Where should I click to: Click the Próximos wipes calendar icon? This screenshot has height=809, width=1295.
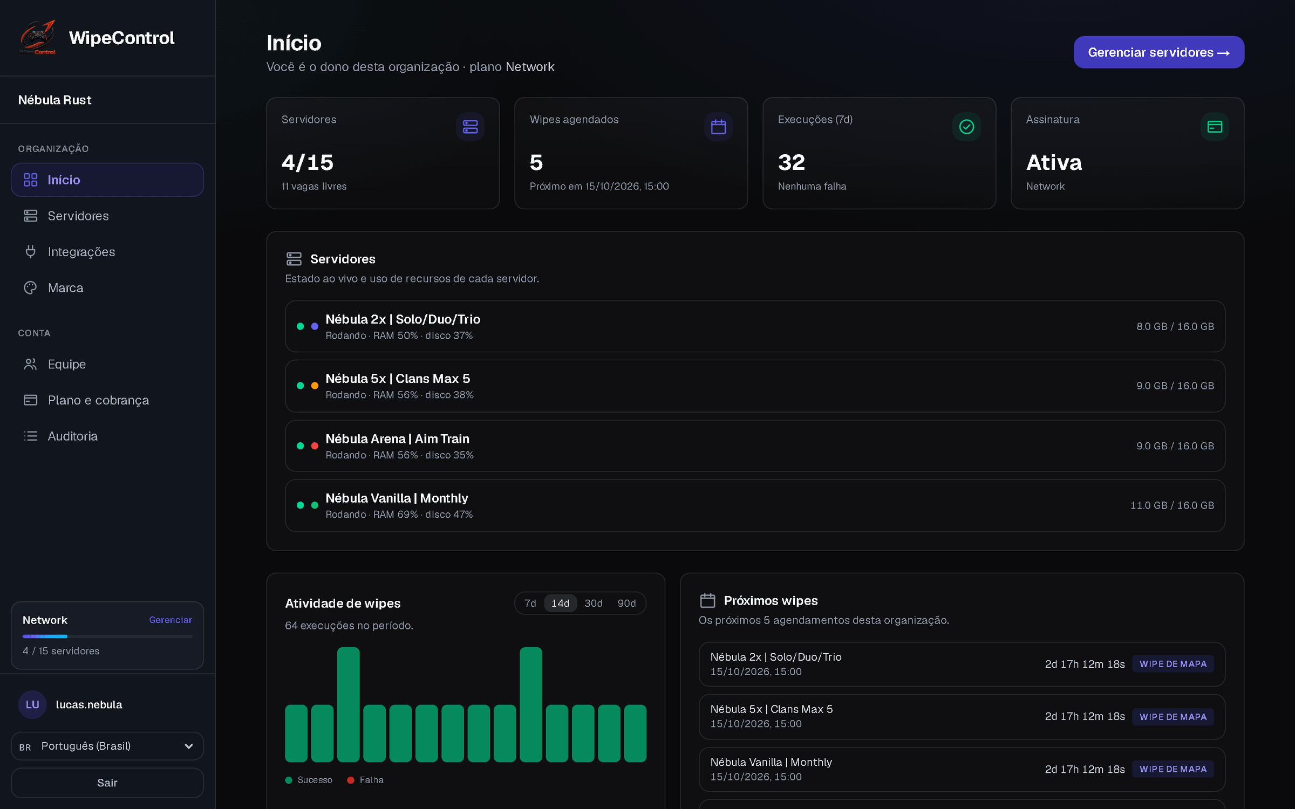click(707, 600)
